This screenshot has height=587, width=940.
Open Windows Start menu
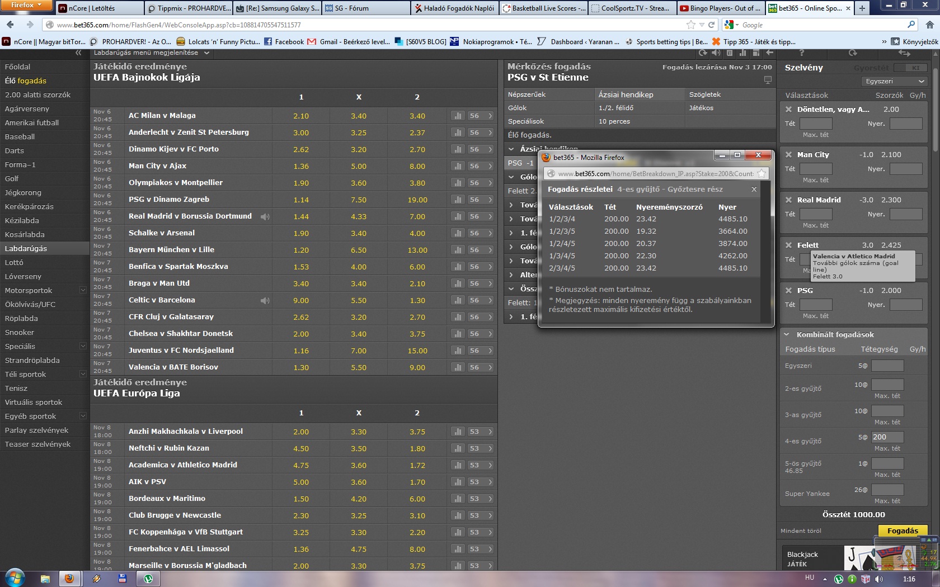[15, 578]
